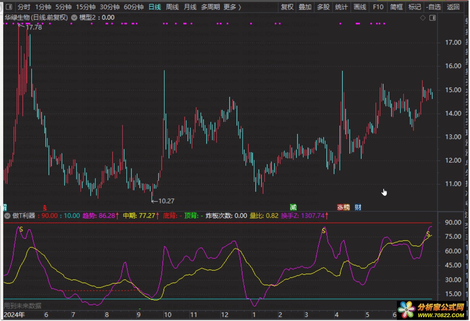
Task: Click the diamond icon above the price axis
Action: coord(423,18)
